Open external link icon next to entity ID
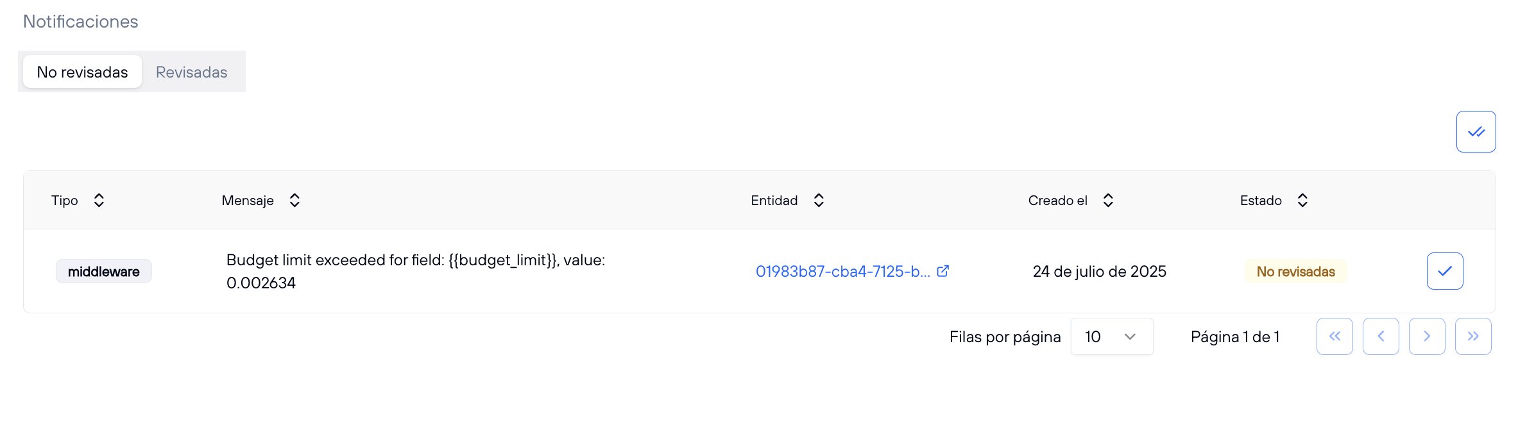The image size is (1518, 437). [942, 271]
